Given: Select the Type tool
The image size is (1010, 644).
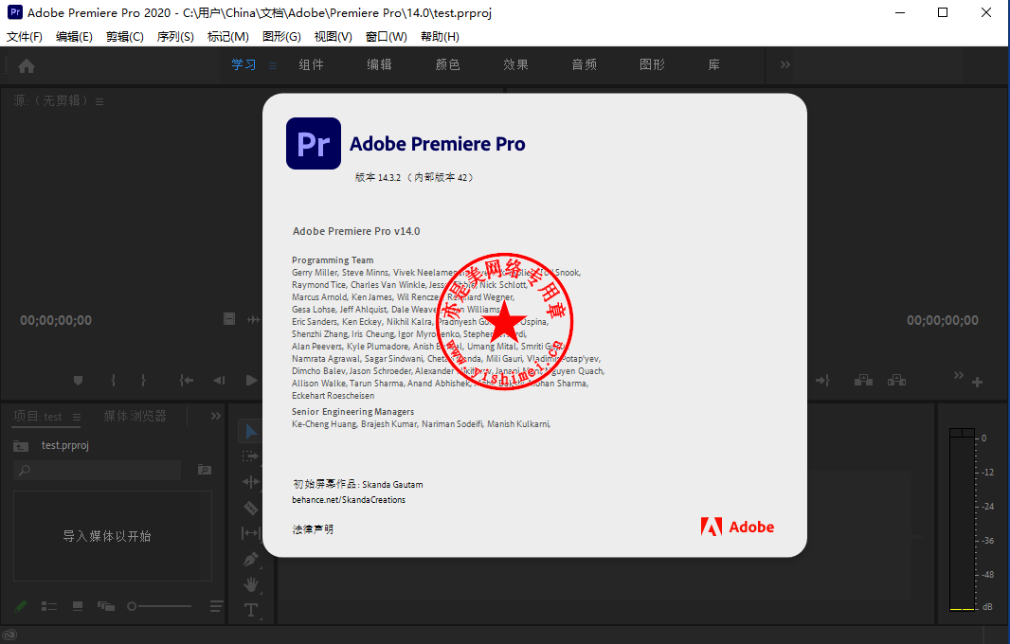Looking at the screenshot, I should [250, 610].
